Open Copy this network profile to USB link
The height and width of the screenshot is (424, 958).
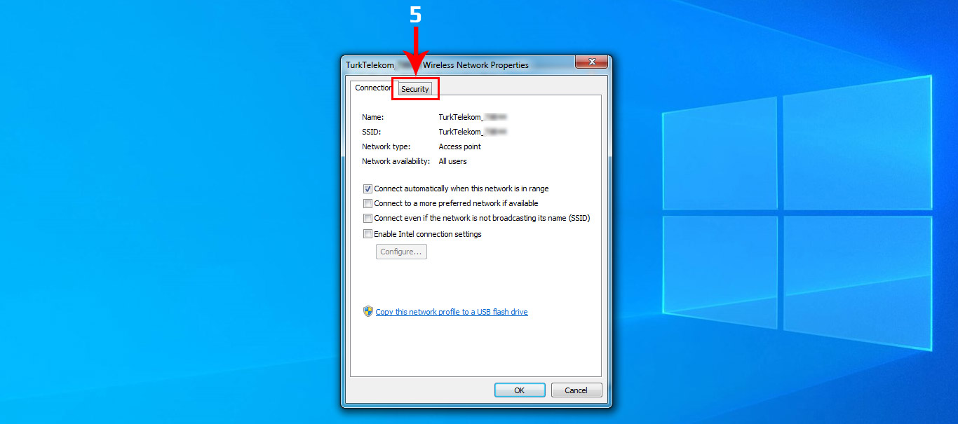click(452, 312)
